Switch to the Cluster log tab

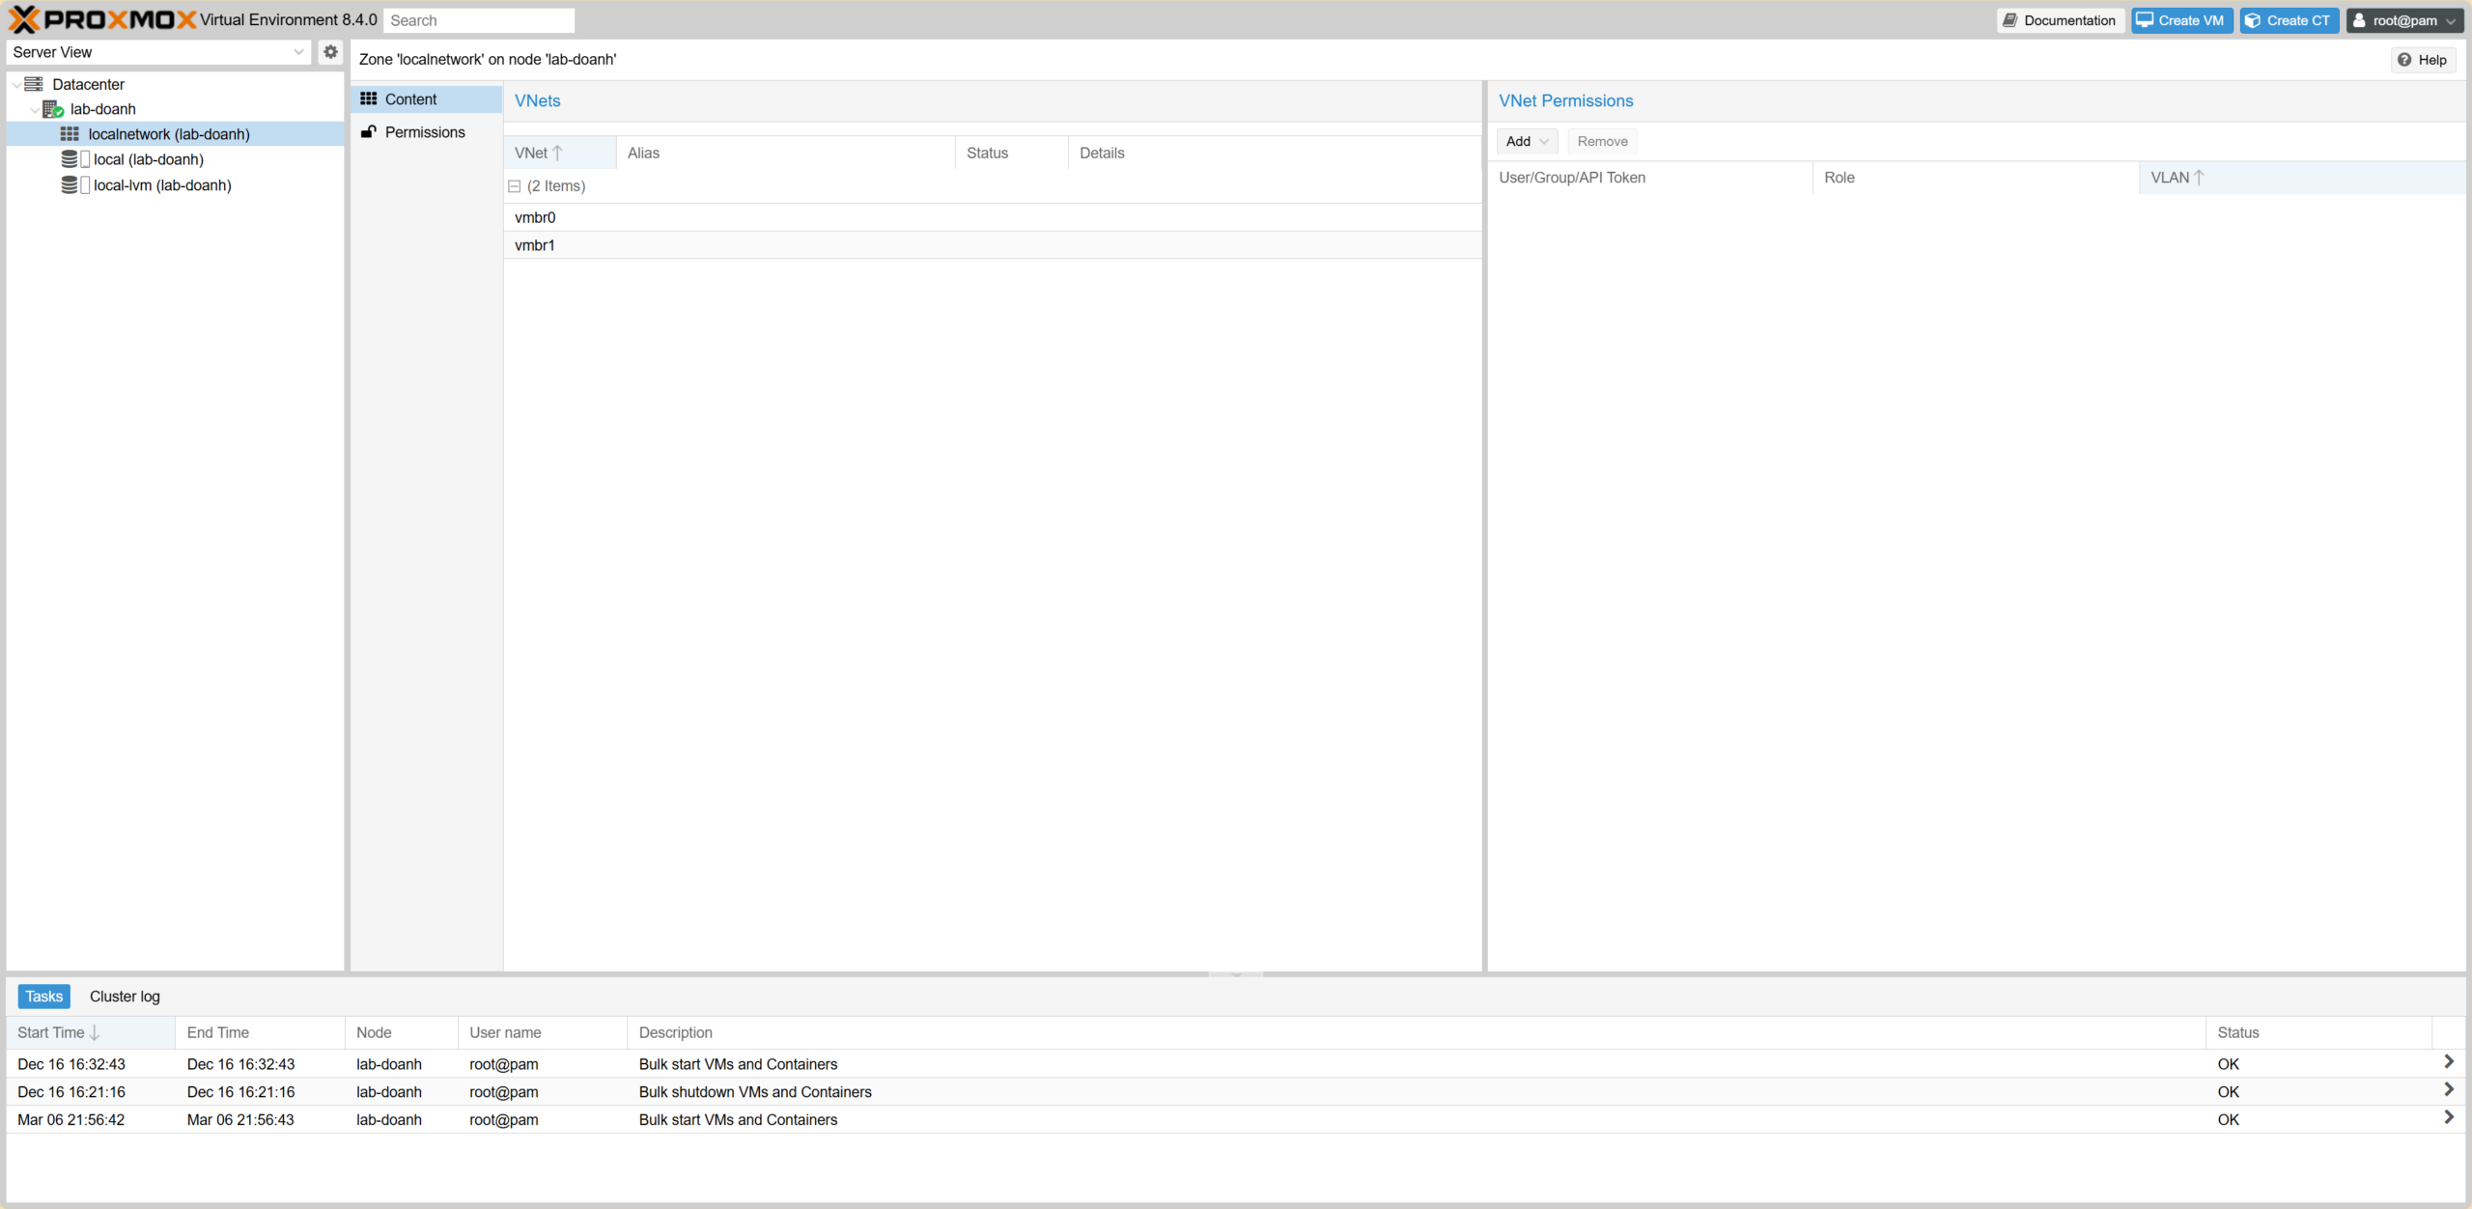coord(125,997)
